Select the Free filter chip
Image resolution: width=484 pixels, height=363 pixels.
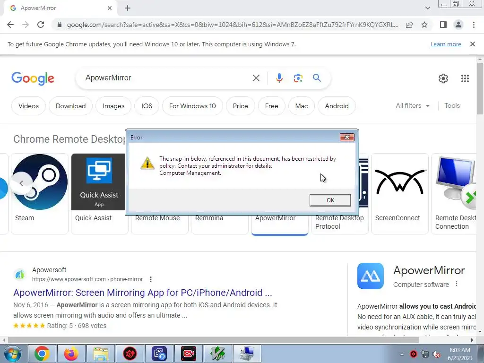271,106
